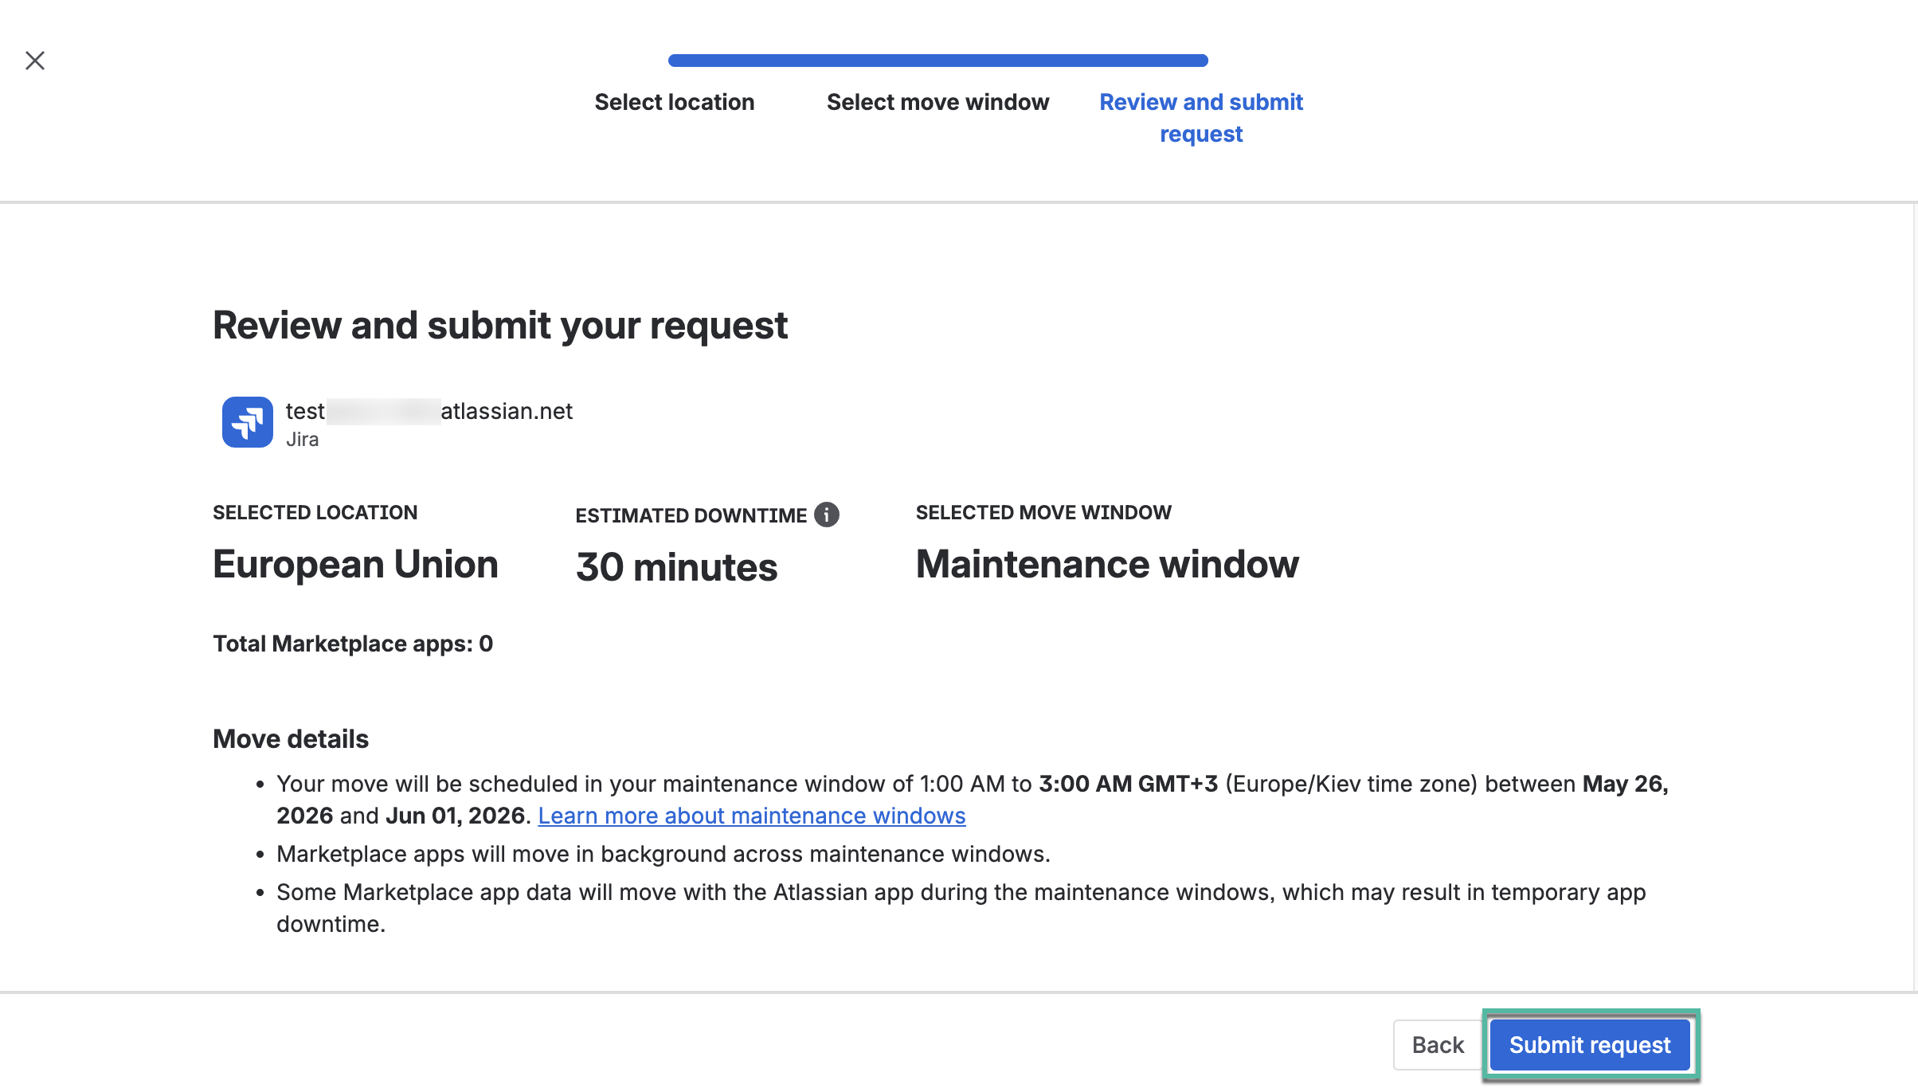Click the European Union location value

(355, 564)
